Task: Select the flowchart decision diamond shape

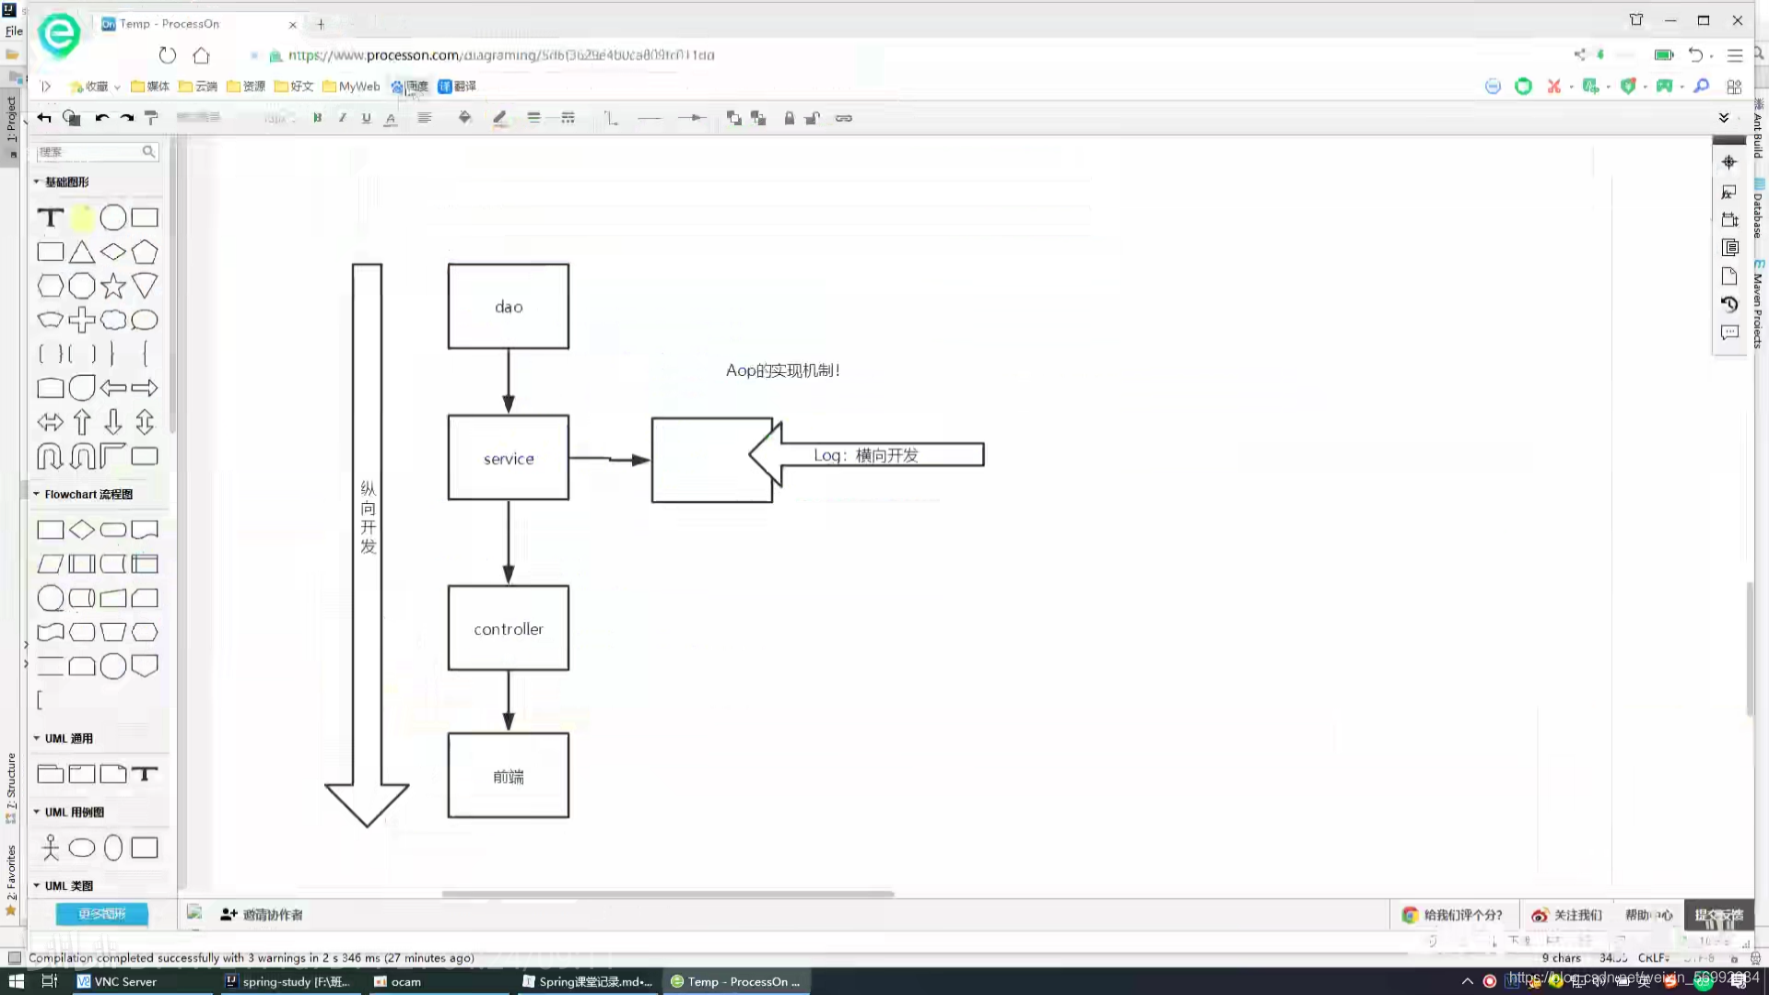Action: point(82,530)
